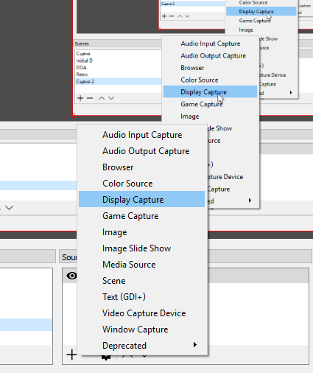Click the Scenes panel header in the preview
Image resolution: width=313 pixels, height=373 pixels.
click(117, 43)
